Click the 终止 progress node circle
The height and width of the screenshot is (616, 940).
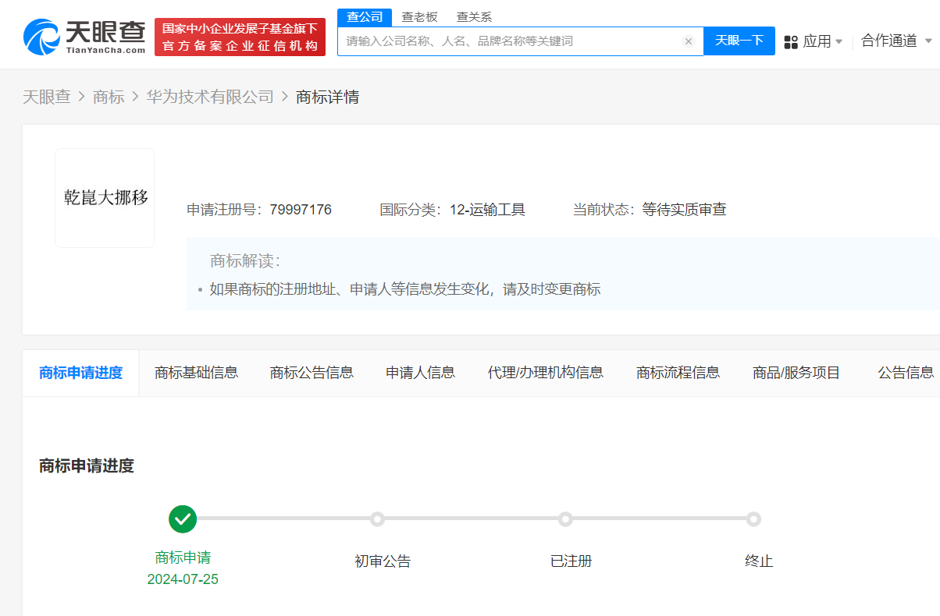[x=753, y=519]
